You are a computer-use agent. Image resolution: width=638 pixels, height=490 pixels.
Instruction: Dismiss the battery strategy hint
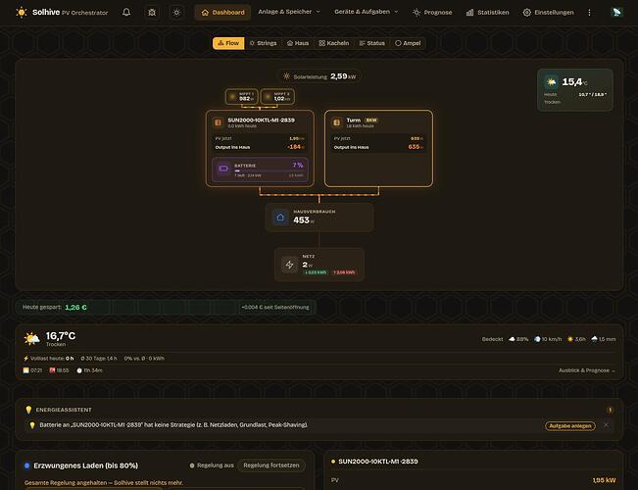[x=606, y=425]
